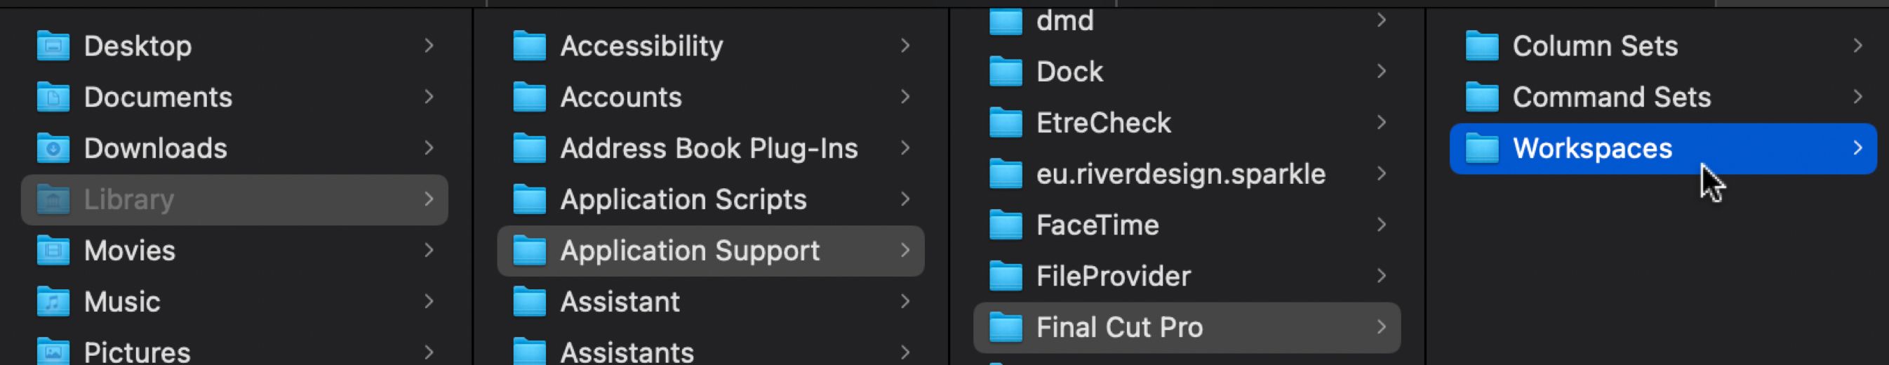Viewport: 1889px width, 365px height.
Task: Select the Address Book Plug-Ins folder
Action: coord(709,149)
